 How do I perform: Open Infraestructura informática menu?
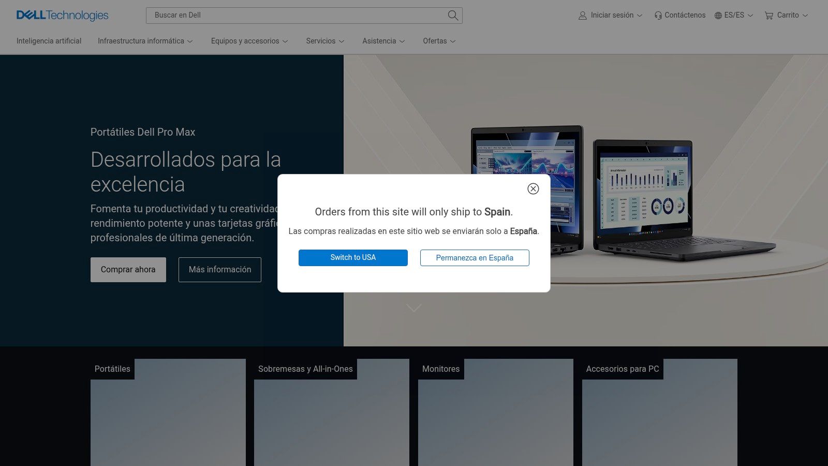145,41
